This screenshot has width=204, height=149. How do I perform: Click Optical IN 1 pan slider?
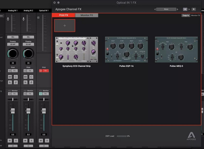pos(44,99)
